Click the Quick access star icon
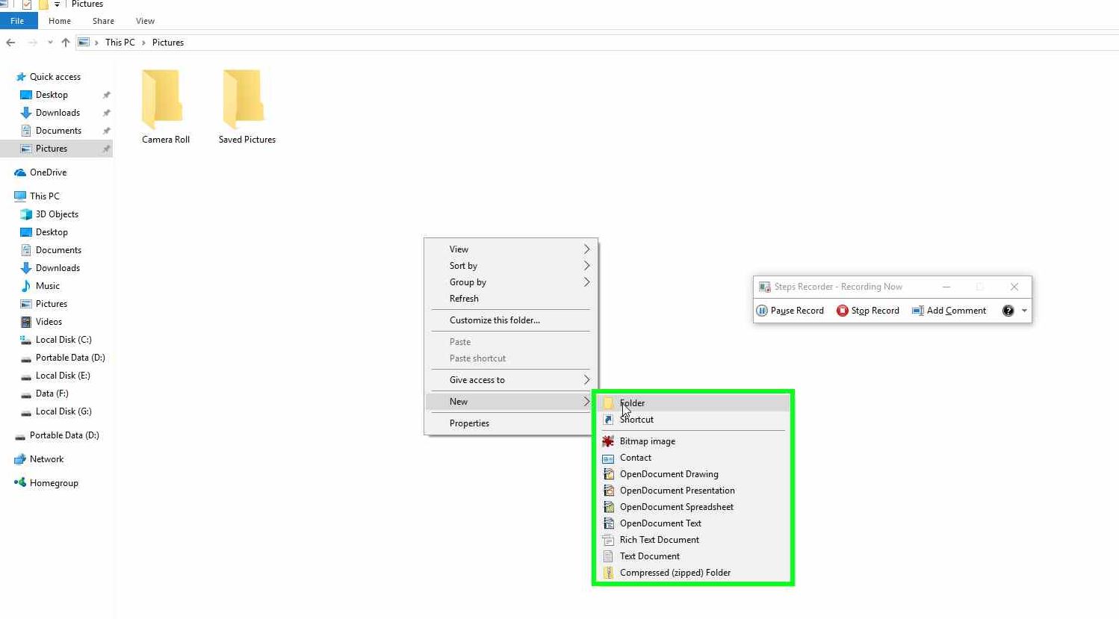 coord(21,77)
